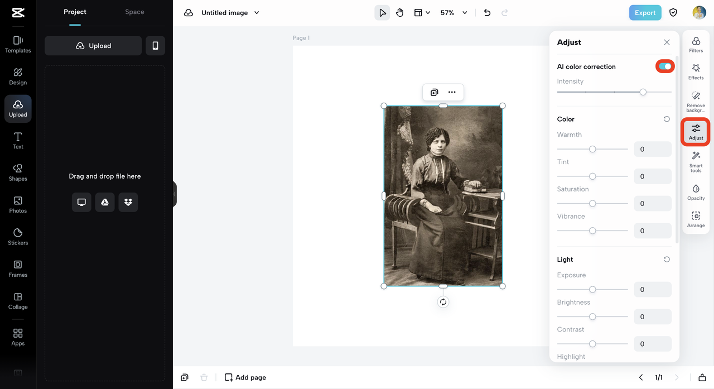Duplicate image via floating toolbar icon
Viewport: 714px width, 389px height.
pos(435,92)
